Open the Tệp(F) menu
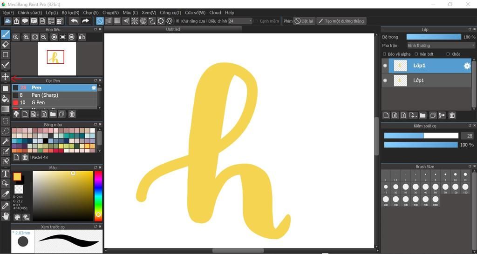 [x=8, y=13]
